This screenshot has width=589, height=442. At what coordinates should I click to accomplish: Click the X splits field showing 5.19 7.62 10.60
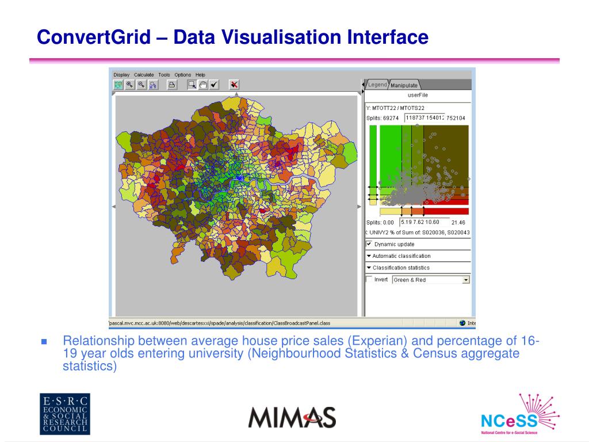coord(424,222)
